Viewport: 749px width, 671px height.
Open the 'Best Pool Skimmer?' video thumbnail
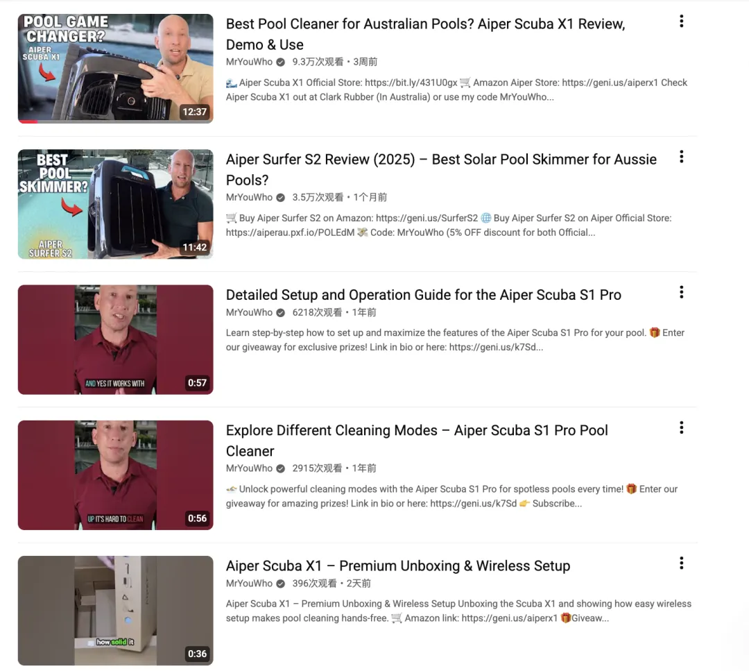coord(116,204)
